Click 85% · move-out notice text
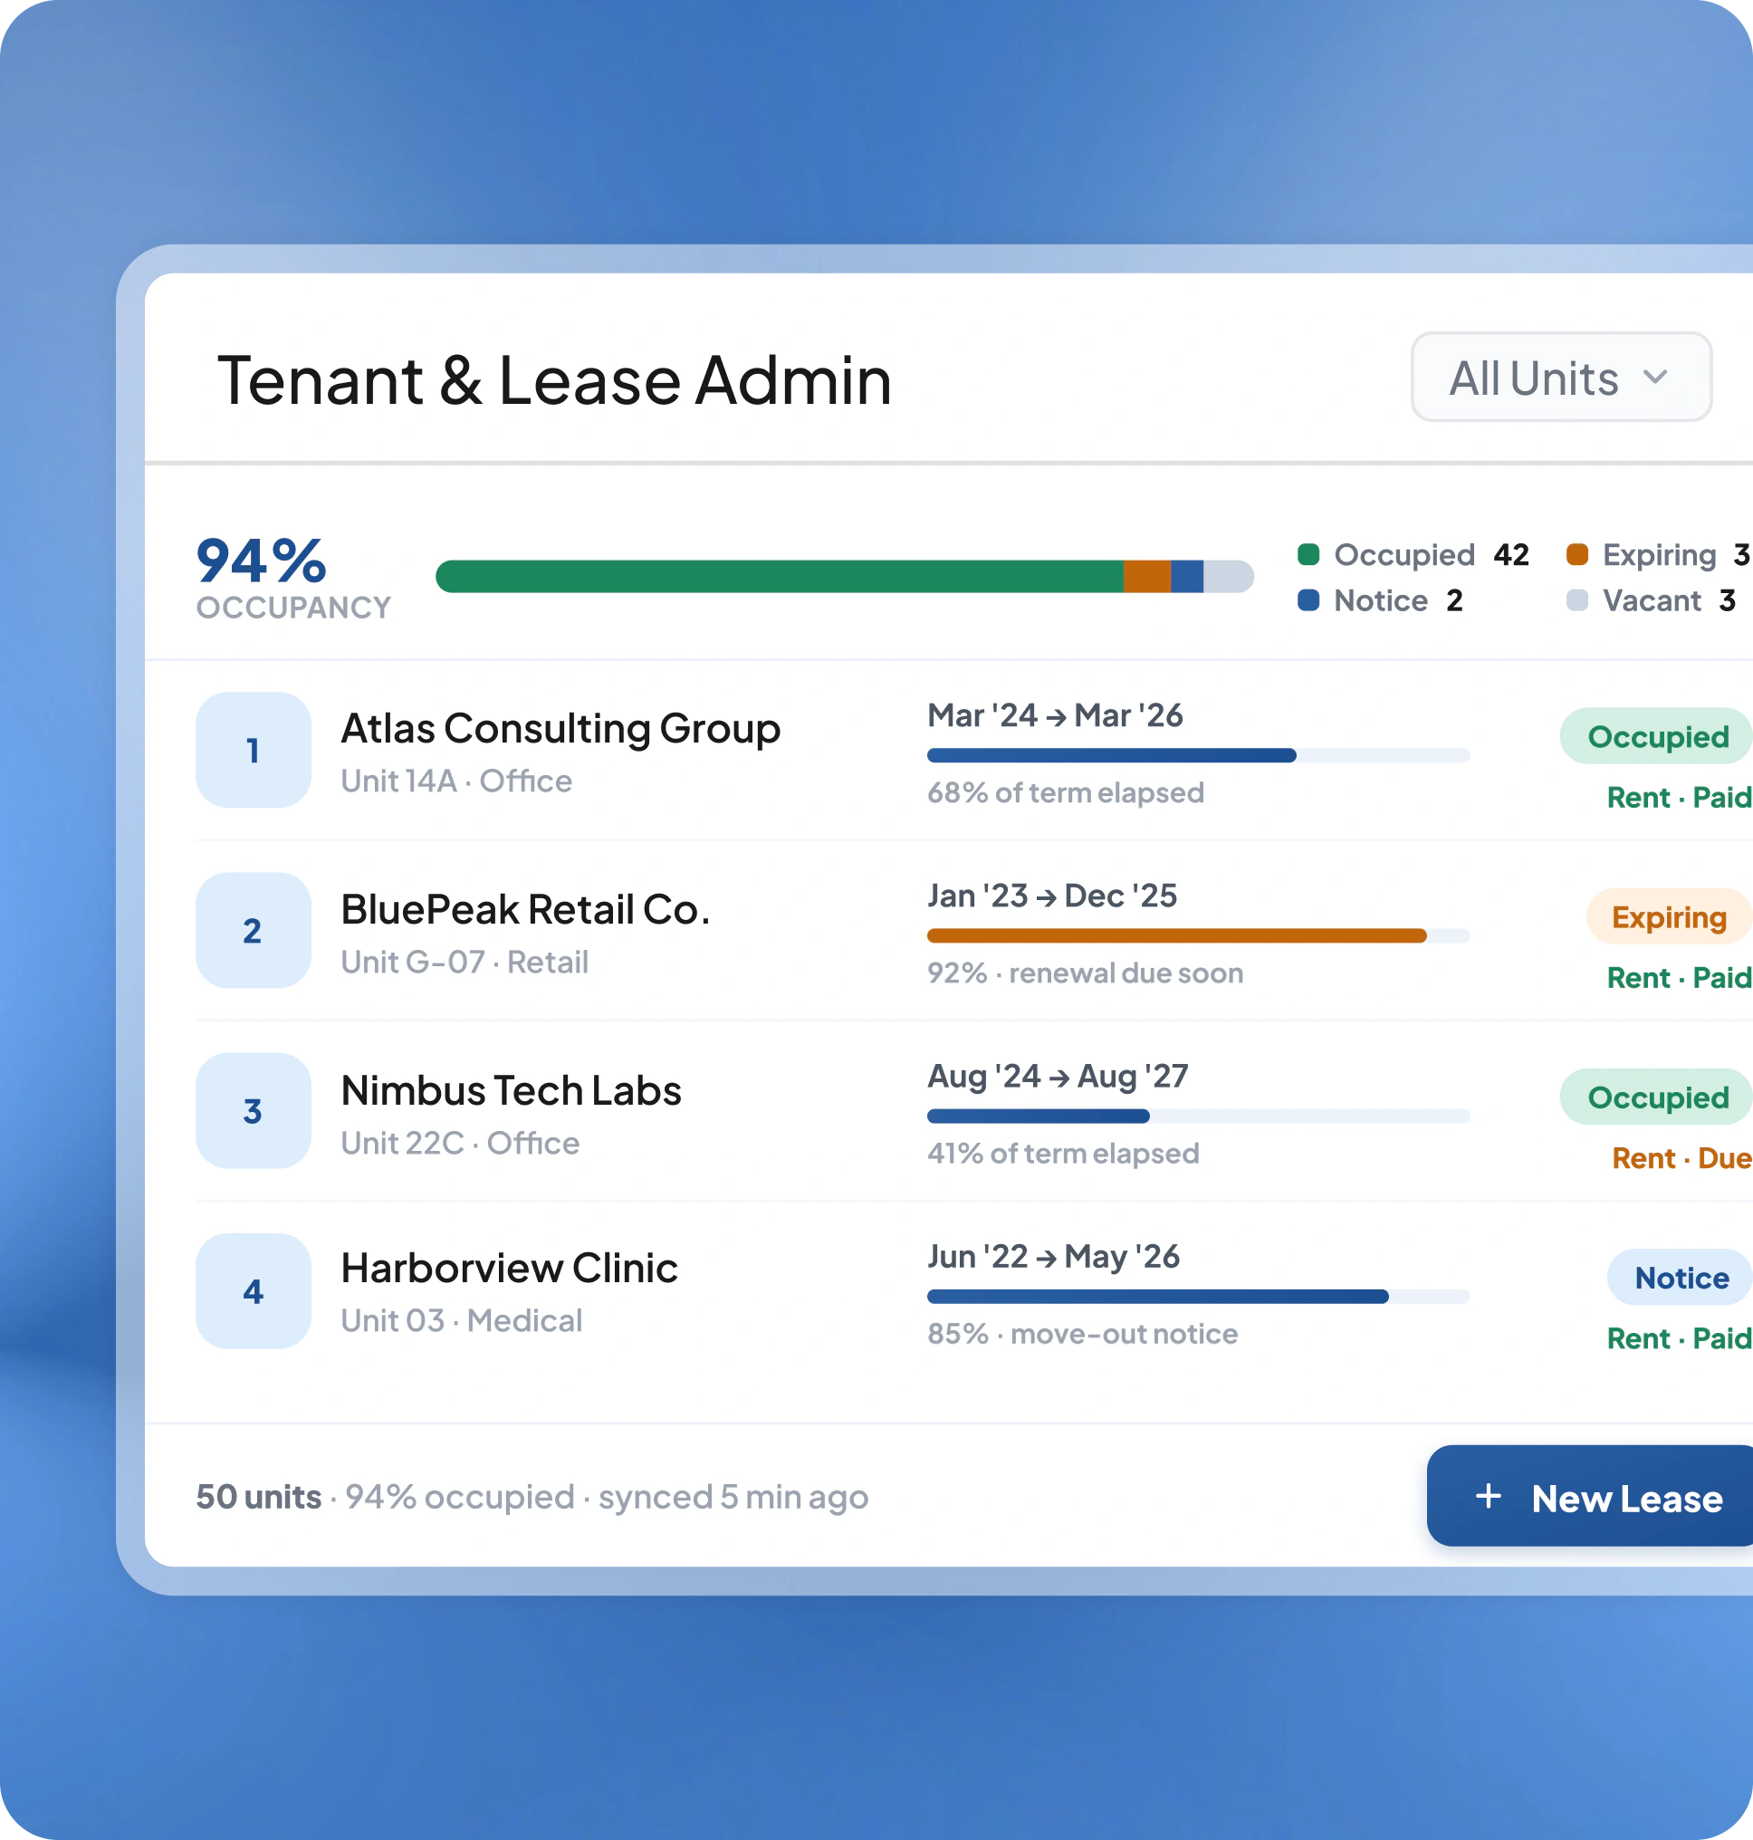Viewport: 1753px width, 1840px height. (1082, 1334)
